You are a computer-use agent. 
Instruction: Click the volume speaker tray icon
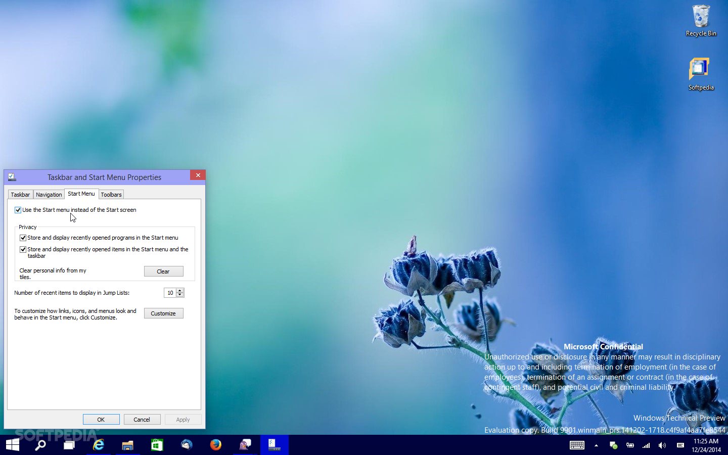point(662,445)
